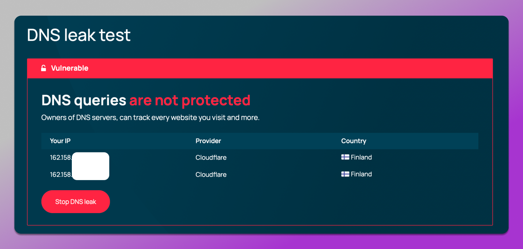
Task: Click the Provider column header
Action: point(208,141)
